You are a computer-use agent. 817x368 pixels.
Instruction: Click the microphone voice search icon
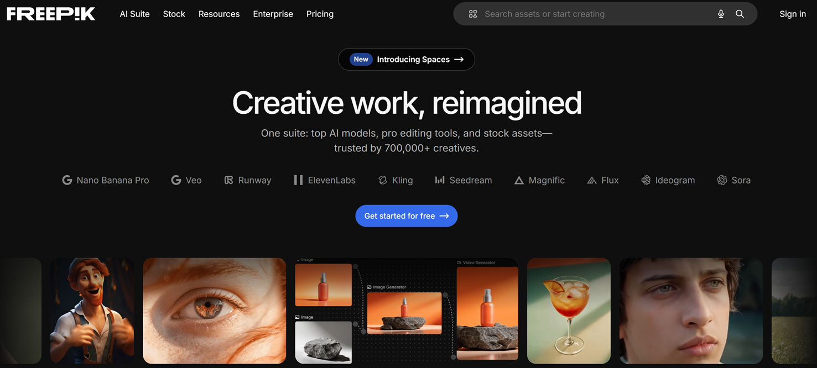[x=721, y=14]
